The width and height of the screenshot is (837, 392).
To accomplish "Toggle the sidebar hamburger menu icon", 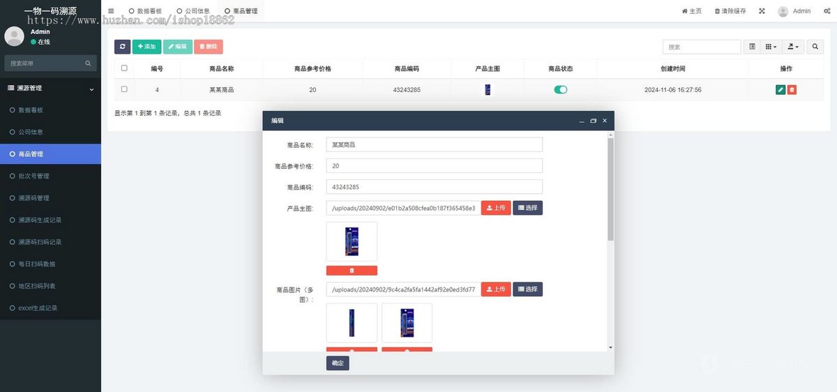I will (111, 11).
